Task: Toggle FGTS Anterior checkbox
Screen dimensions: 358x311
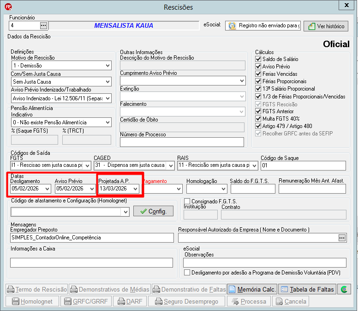Action: point(258,111)
